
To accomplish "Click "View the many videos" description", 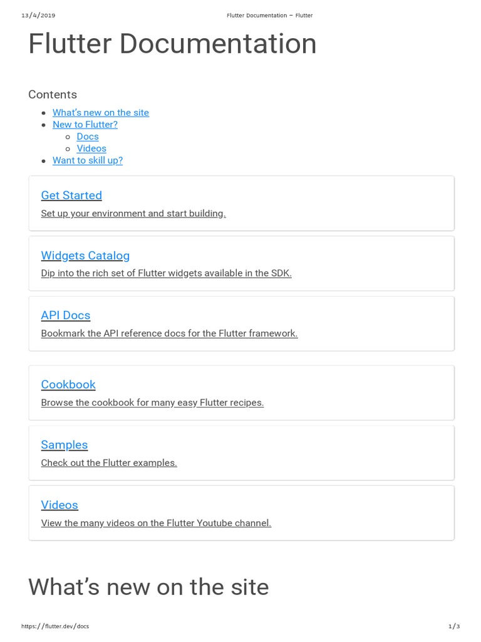I will (x=156, y=524).
